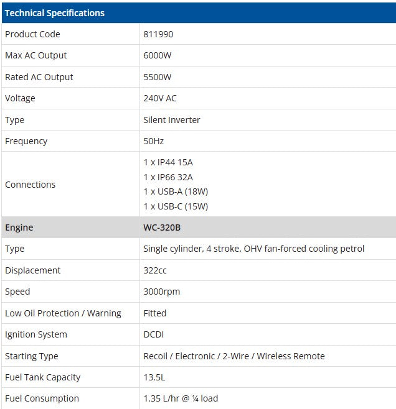Select the Product Code label
Viewport: 396px width, 409px height.
pyautogui.click(x=32, y=34)
